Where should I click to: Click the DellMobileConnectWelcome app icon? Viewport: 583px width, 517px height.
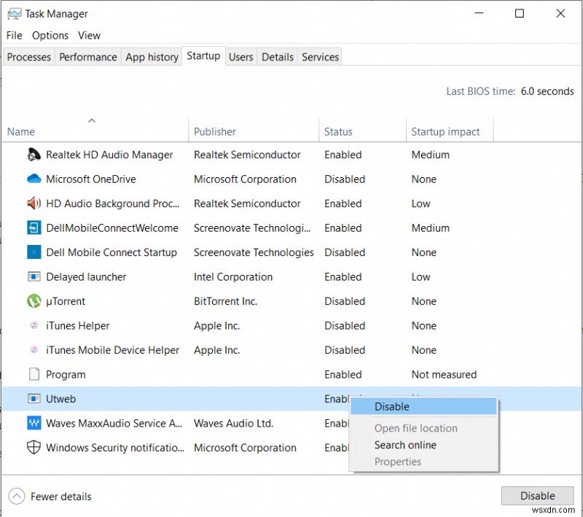tap(34, 228)
